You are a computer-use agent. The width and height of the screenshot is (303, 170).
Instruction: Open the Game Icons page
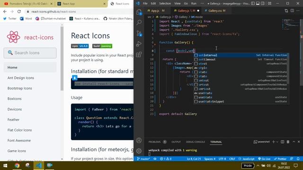[x=17, y=151]
